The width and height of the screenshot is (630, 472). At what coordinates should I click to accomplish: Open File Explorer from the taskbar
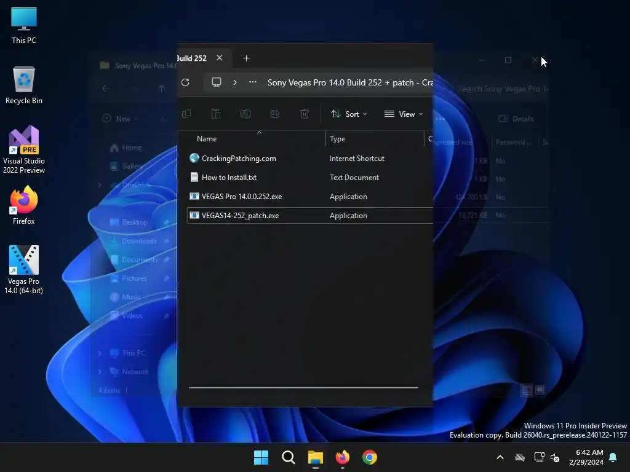pos(316,457)
